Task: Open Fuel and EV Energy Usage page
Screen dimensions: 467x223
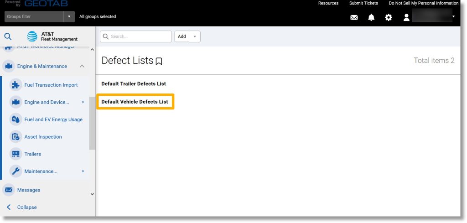Action: [x=53, y=119]
